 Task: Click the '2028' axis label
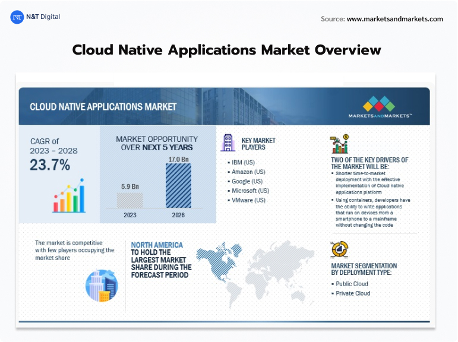click(178, 216)
